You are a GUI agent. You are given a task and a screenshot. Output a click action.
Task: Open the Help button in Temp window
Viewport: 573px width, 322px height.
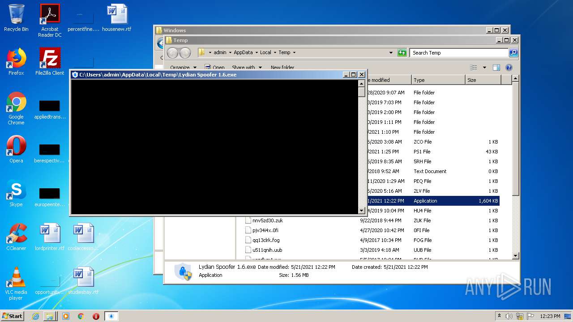click(x=509, y=68)
